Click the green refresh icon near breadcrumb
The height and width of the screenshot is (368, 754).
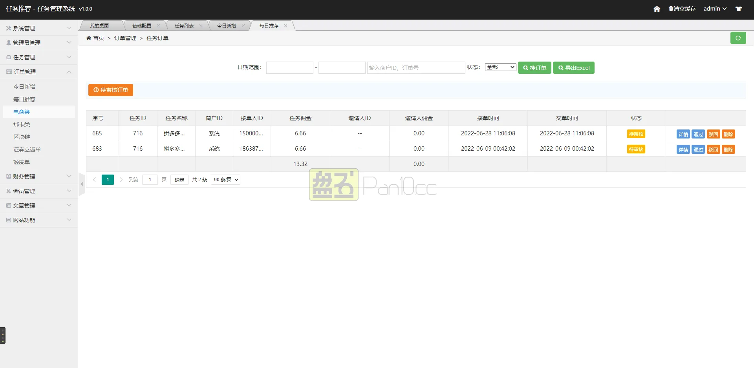738,38
